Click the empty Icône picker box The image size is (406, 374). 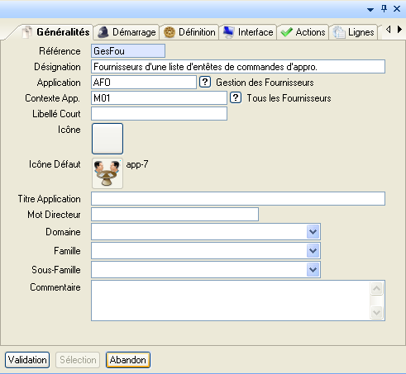[x=107, y=139]
